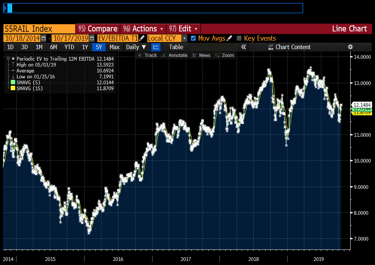Click the S5RAIL Index security field
Screen dimensions: 375x265
tap(39, 29)
